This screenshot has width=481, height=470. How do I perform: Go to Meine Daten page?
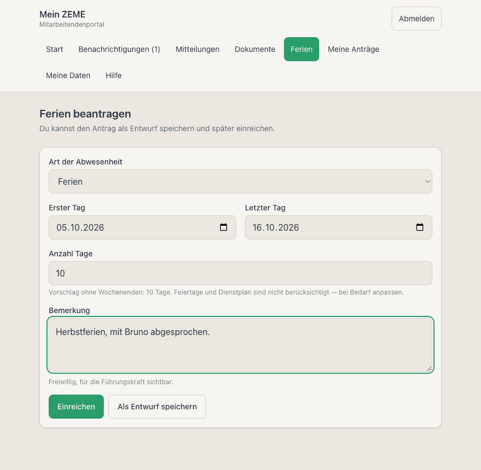(68, 75)
